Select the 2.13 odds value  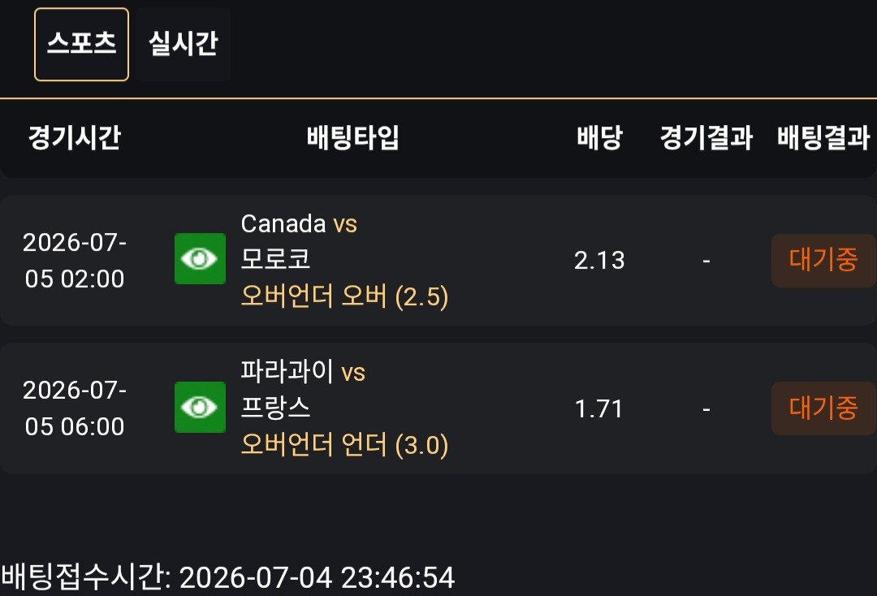click(599, 261)
